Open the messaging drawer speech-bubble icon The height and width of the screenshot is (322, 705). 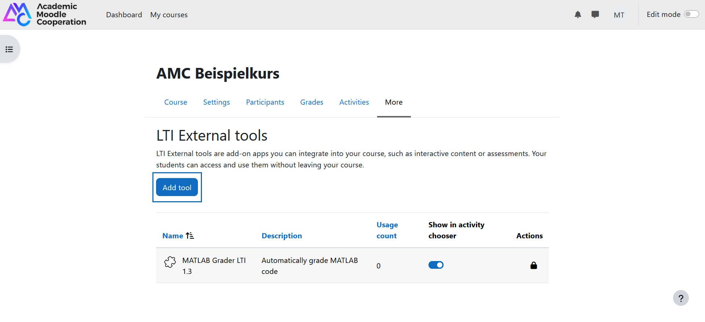point(595,15)
